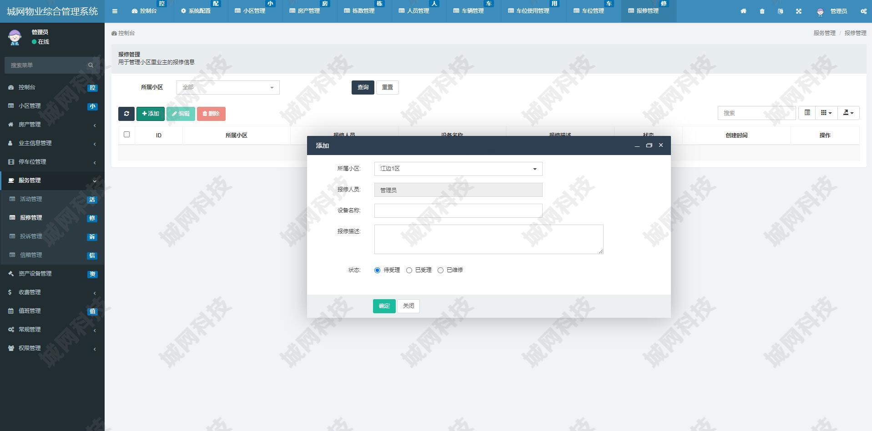This screenshot has height=431, width=872.
Task: Switch to the 人员管理 tab
Action: point(418,11)
